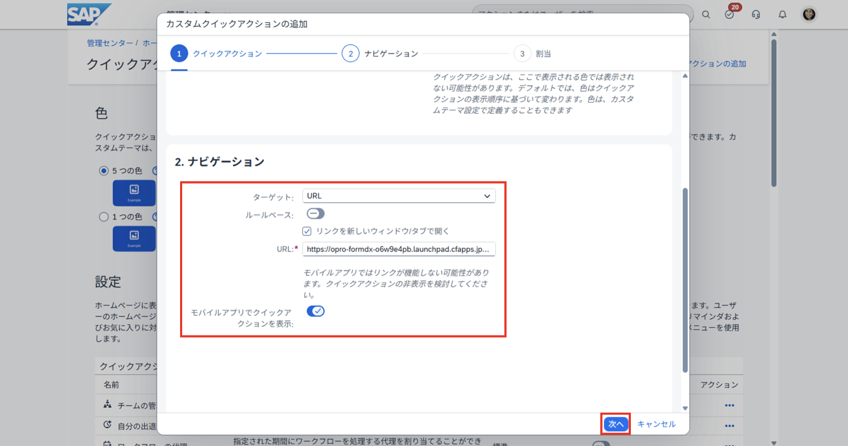
Task: Open the user profile avatar
Action: click(x=809, y=14)
